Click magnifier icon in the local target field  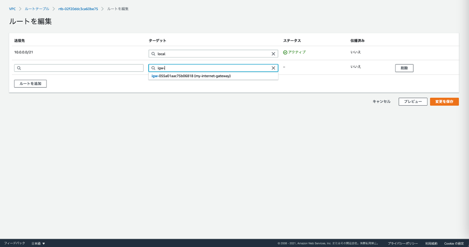click(x=153, y=54)
